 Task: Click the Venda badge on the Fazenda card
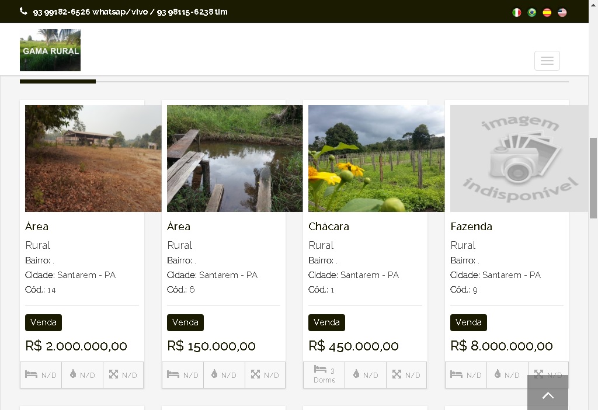click(469, 322)
